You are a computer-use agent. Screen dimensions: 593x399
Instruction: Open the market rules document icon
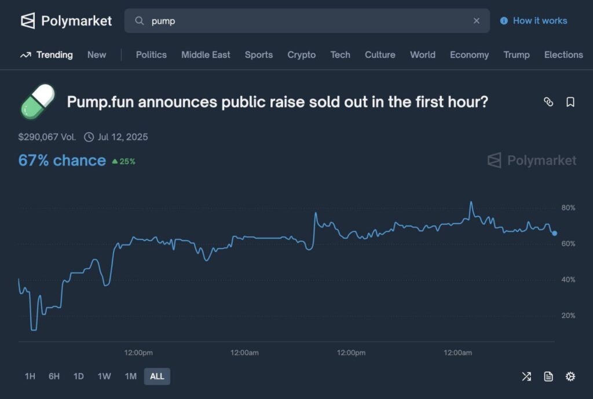pos(548,376)
